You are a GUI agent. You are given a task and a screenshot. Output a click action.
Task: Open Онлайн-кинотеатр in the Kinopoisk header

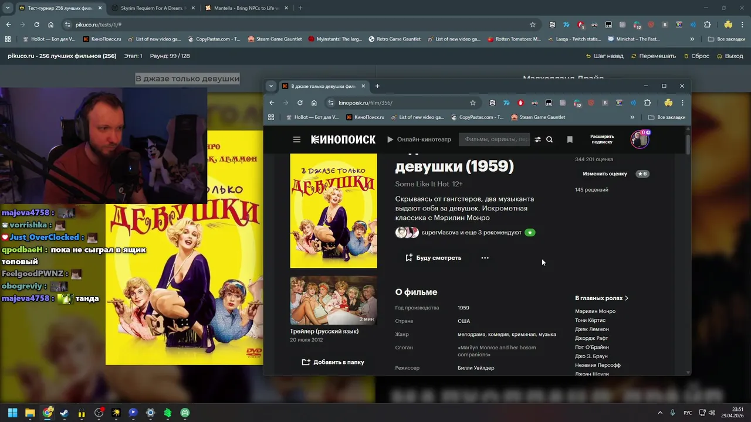[419, 139]
